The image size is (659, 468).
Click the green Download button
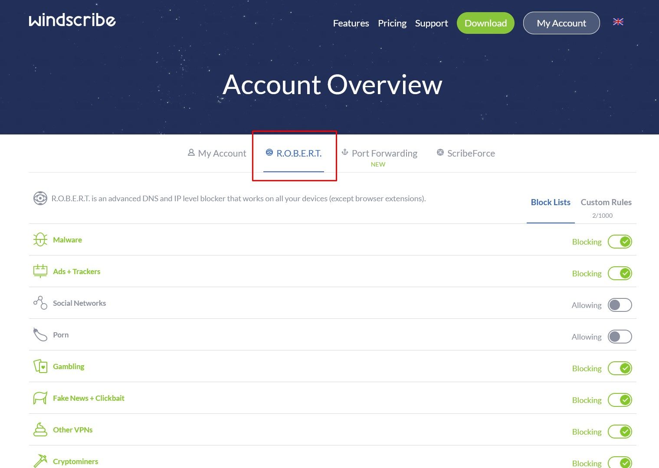click(x=485, y=23)
